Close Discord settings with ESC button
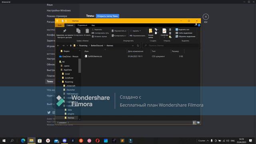The width and height of the screenshot is (256, 144). (x=206, y=17)
